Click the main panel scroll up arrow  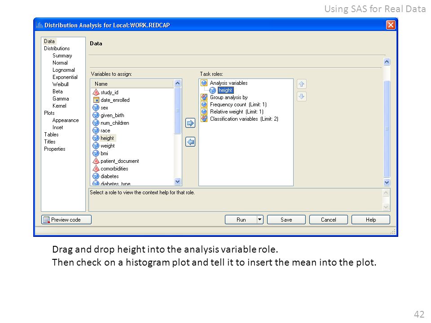pyautogui.click(x=387, y=62)
